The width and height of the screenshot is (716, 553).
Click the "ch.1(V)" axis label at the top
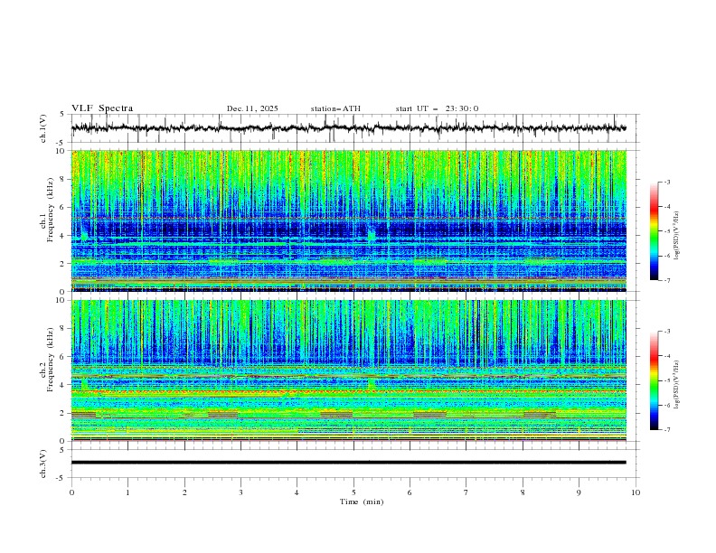click(43, 128)
